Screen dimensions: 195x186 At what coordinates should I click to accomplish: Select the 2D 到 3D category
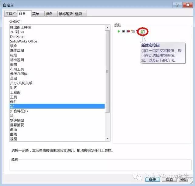coord(57,32)
